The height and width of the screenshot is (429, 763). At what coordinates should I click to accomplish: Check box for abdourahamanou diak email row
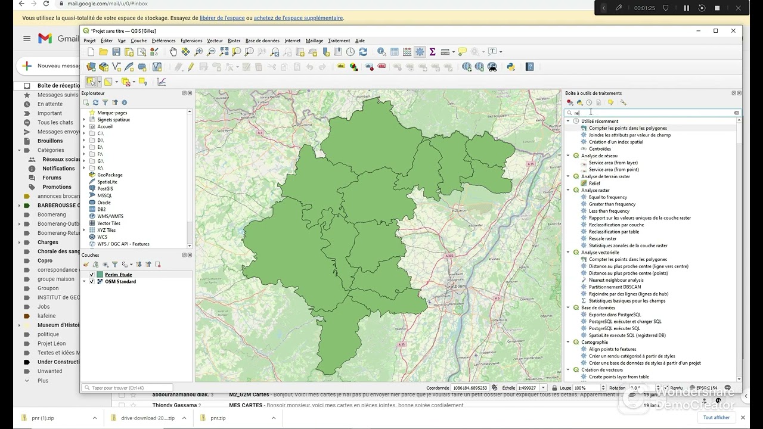(x=122, y=394)
